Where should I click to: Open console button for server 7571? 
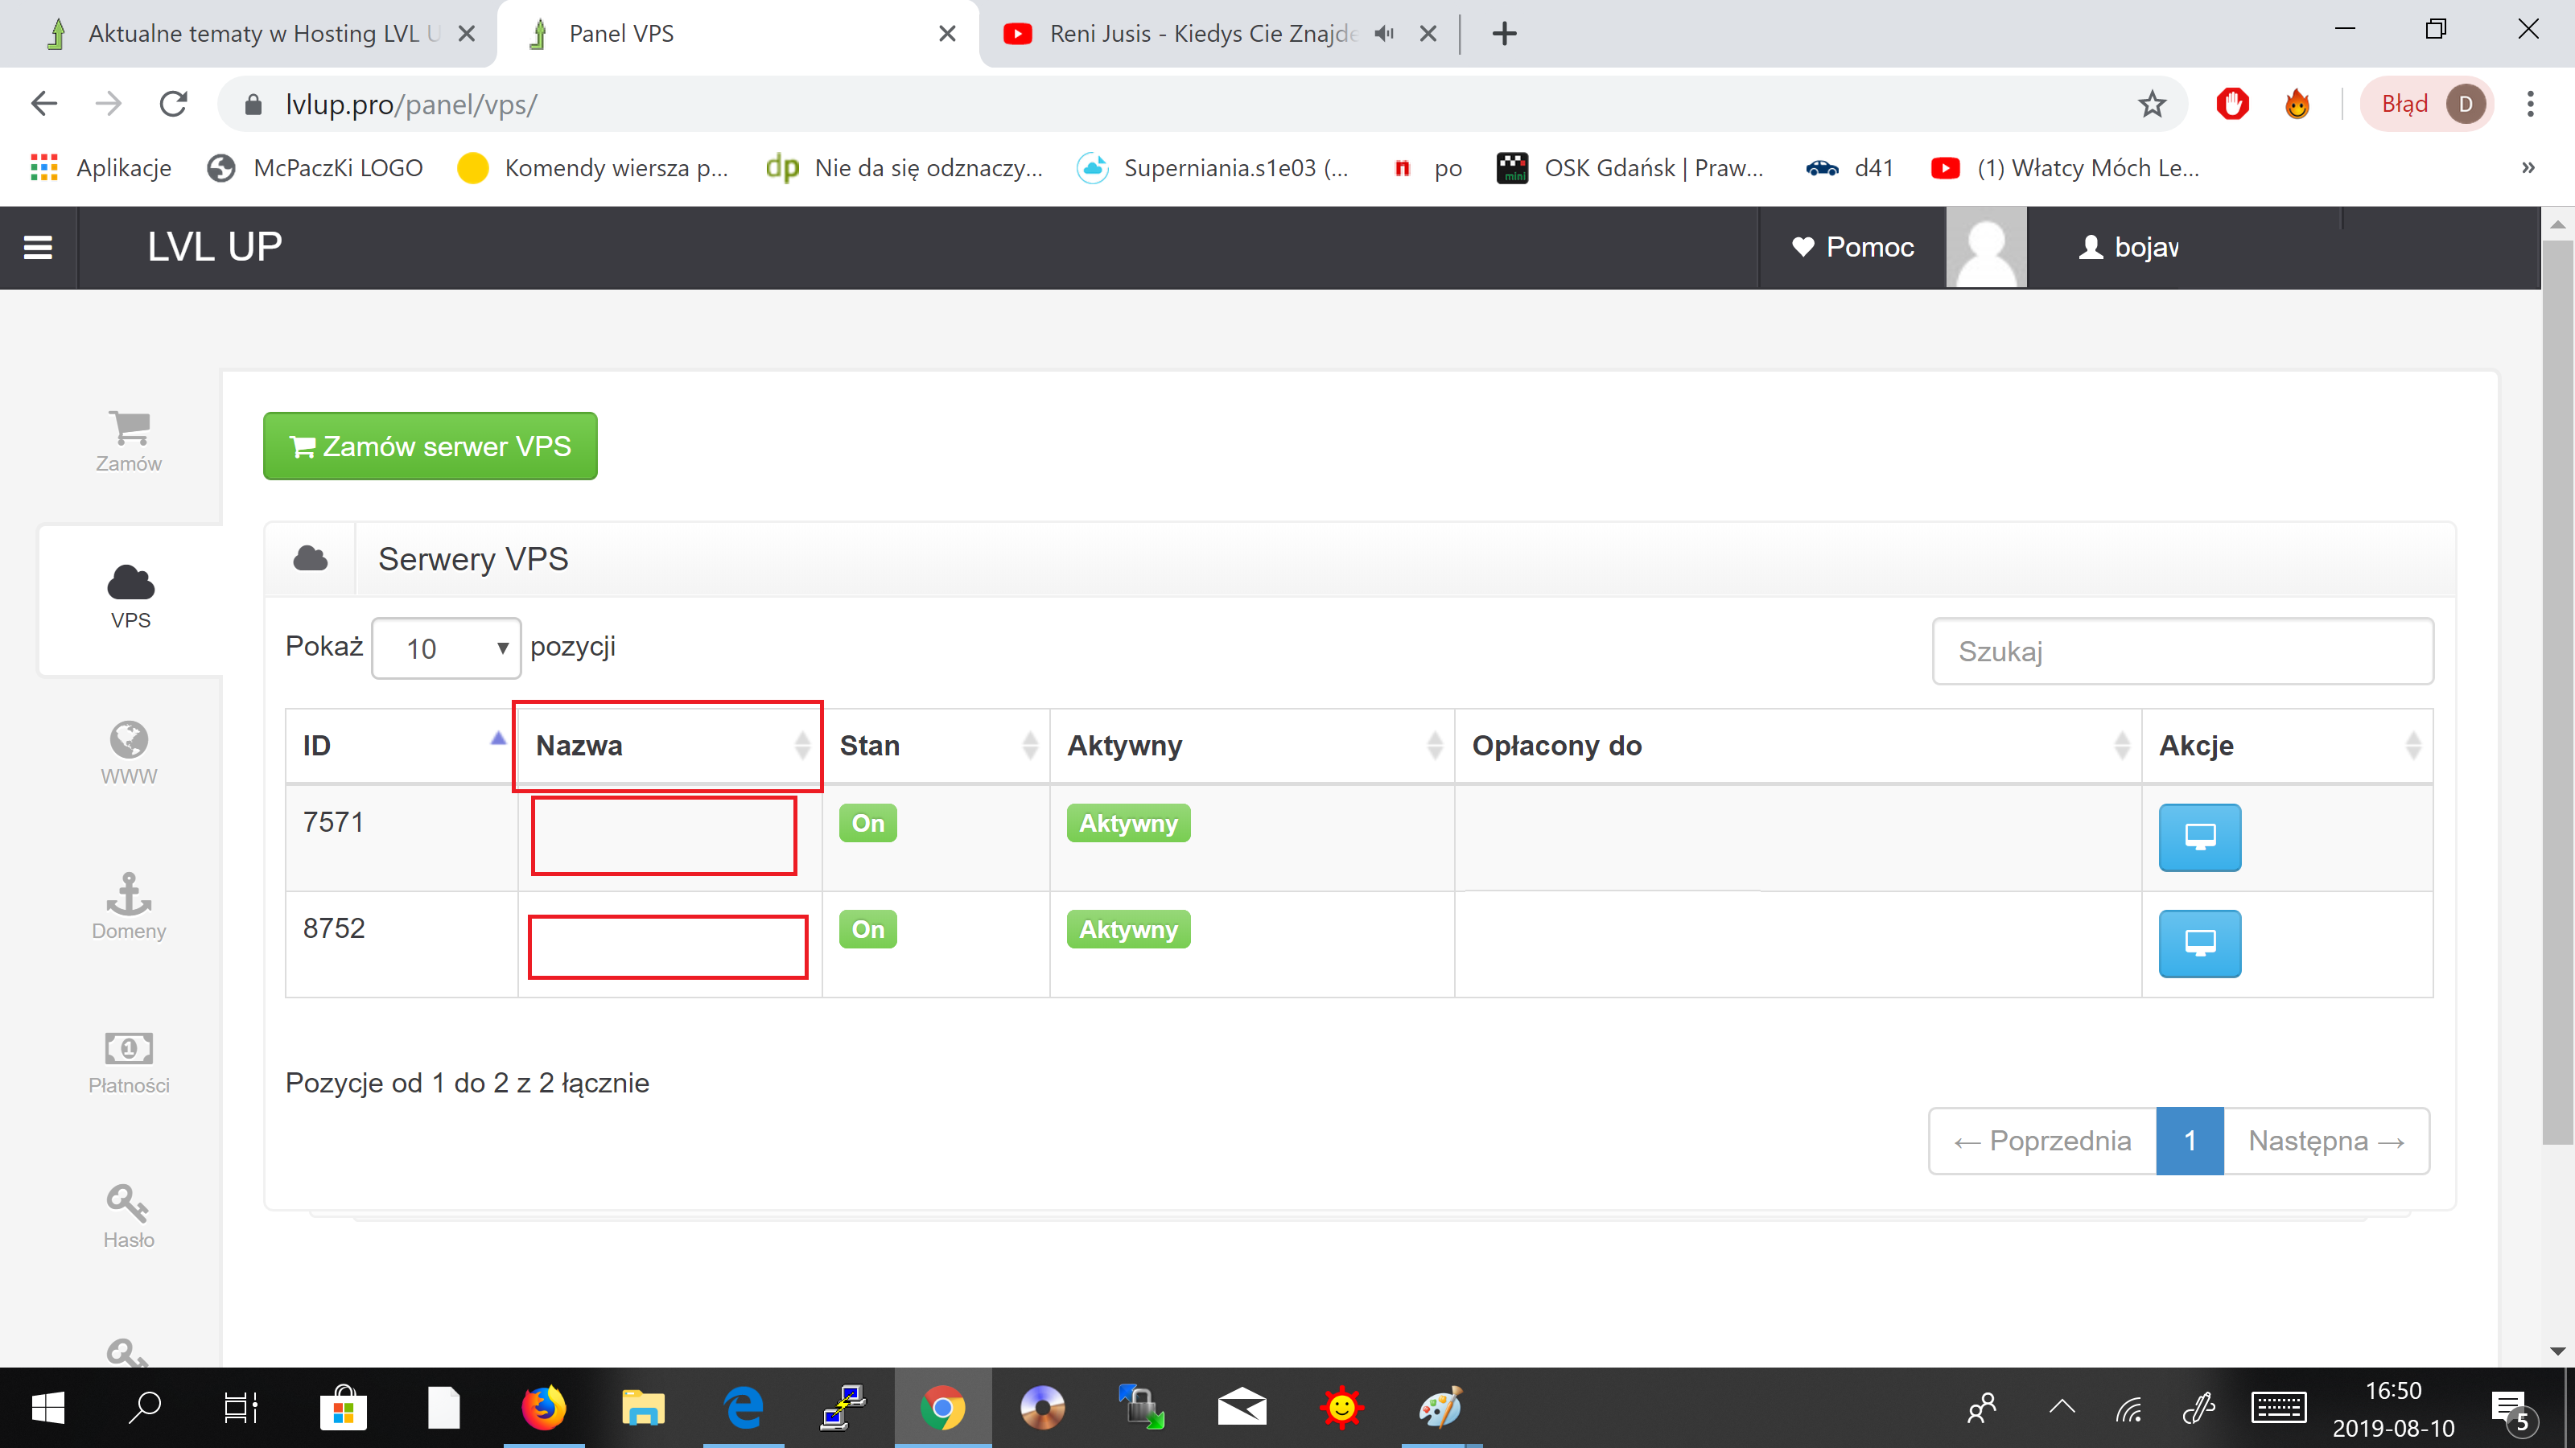click(2199, 837)
